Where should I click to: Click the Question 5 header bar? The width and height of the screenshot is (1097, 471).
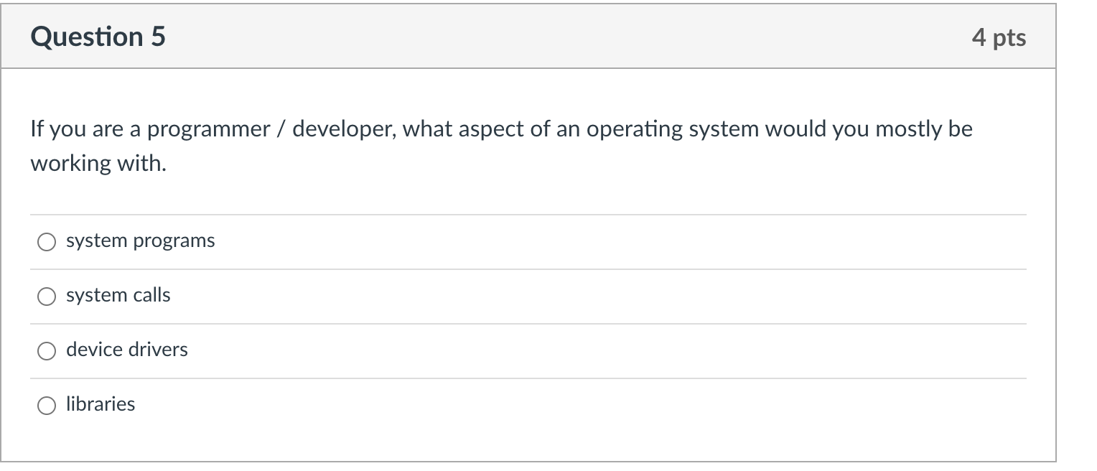pos(527,36)
